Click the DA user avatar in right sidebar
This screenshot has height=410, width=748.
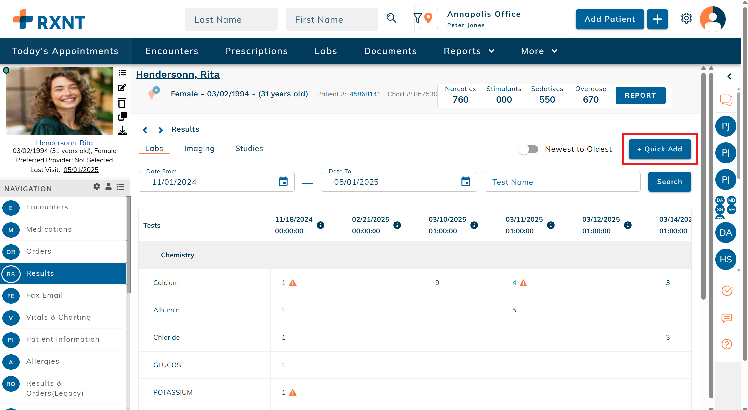[x=726, y=233]
